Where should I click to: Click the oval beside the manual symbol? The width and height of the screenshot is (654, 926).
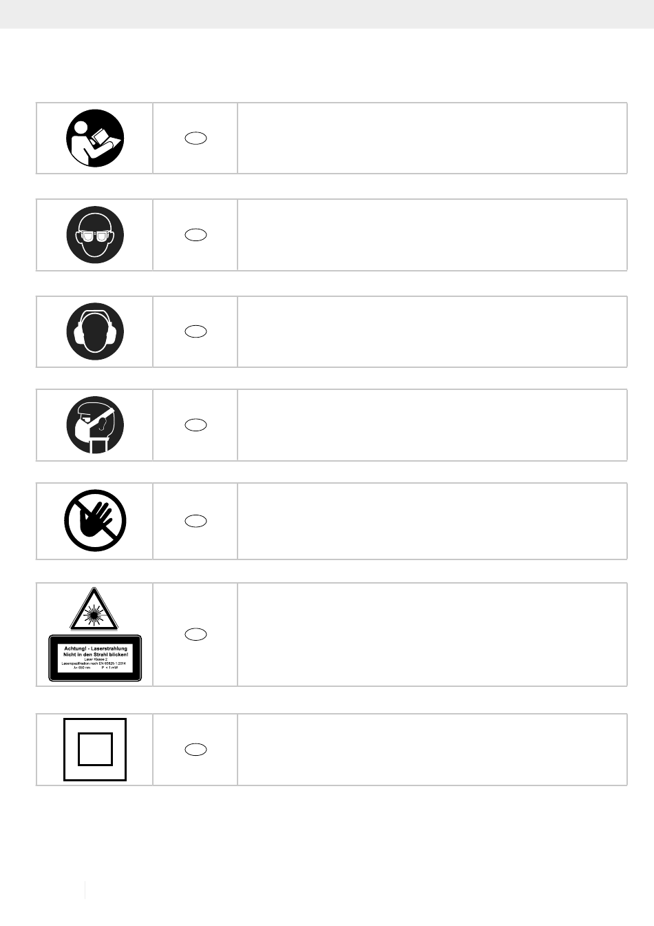[196, 138]
